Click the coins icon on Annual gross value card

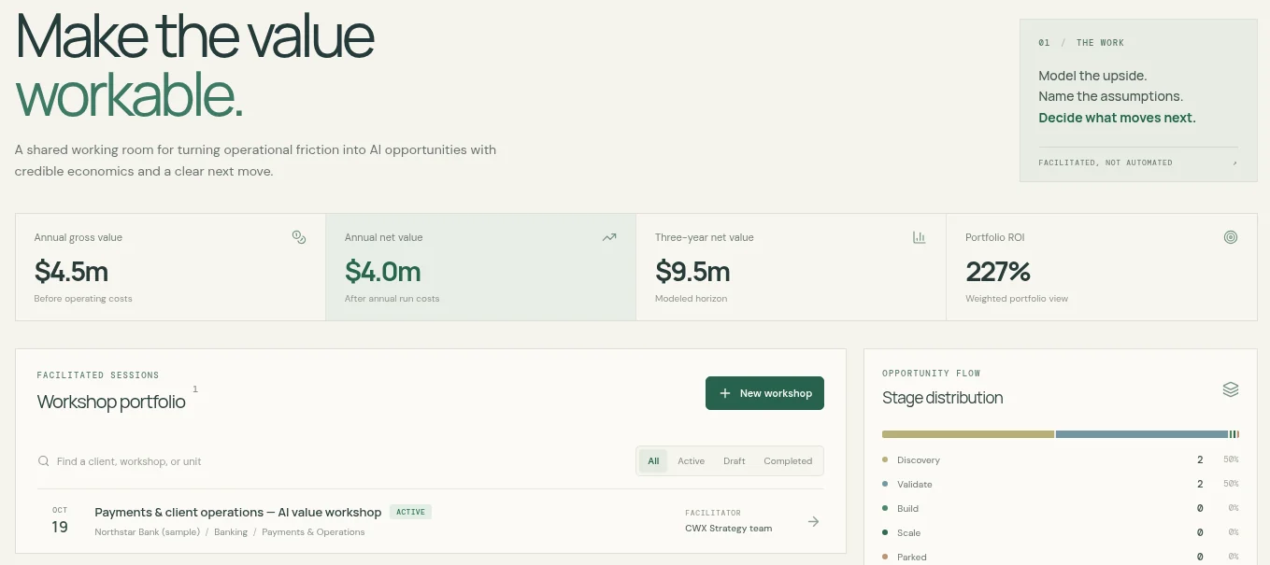pos(299,237)
